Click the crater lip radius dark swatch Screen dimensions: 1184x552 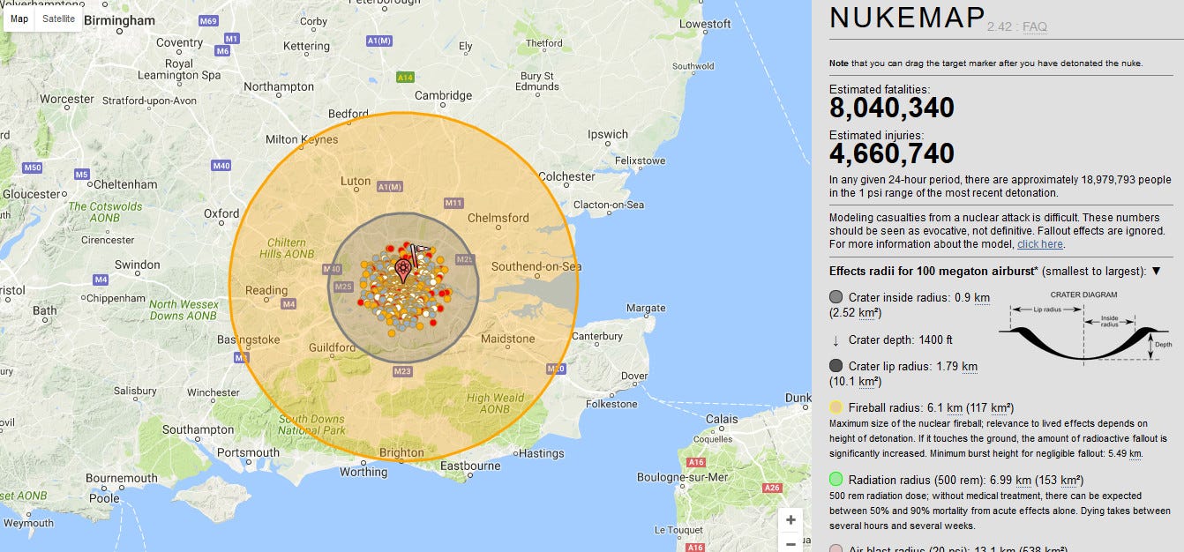coord(836,366)
